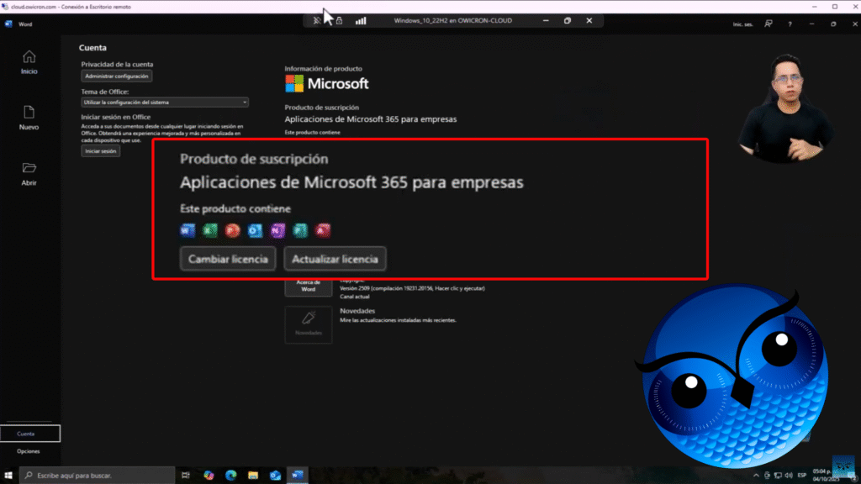
Task: Open the Inicio home page in sidebar
Action: (x=29, y=62)
